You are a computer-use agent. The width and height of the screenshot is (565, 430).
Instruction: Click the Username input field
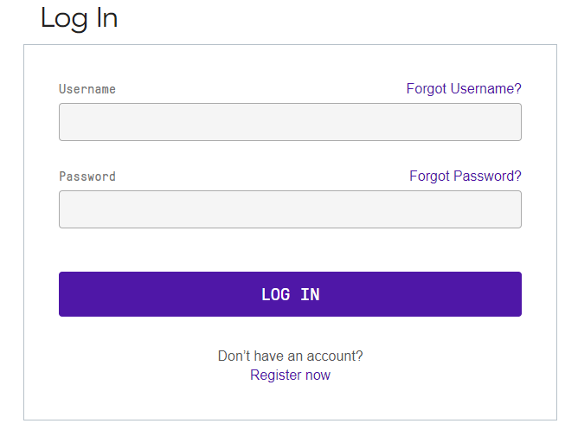pyautogui.click(x=290, y=122)
